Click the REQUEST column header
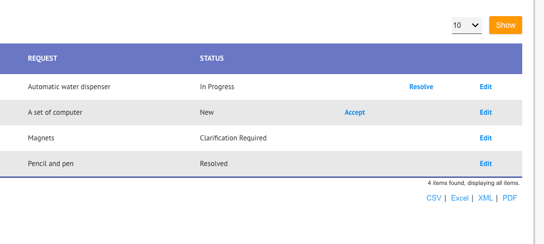This screenshot has height=244, width=544. 42,58
